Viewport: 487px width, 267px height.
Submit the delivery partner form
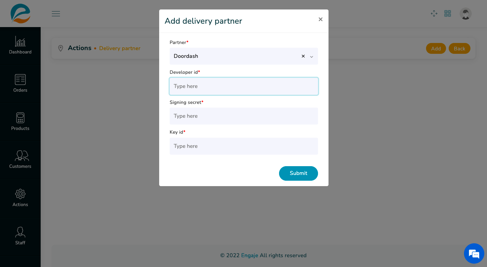(x=298, y=173)
